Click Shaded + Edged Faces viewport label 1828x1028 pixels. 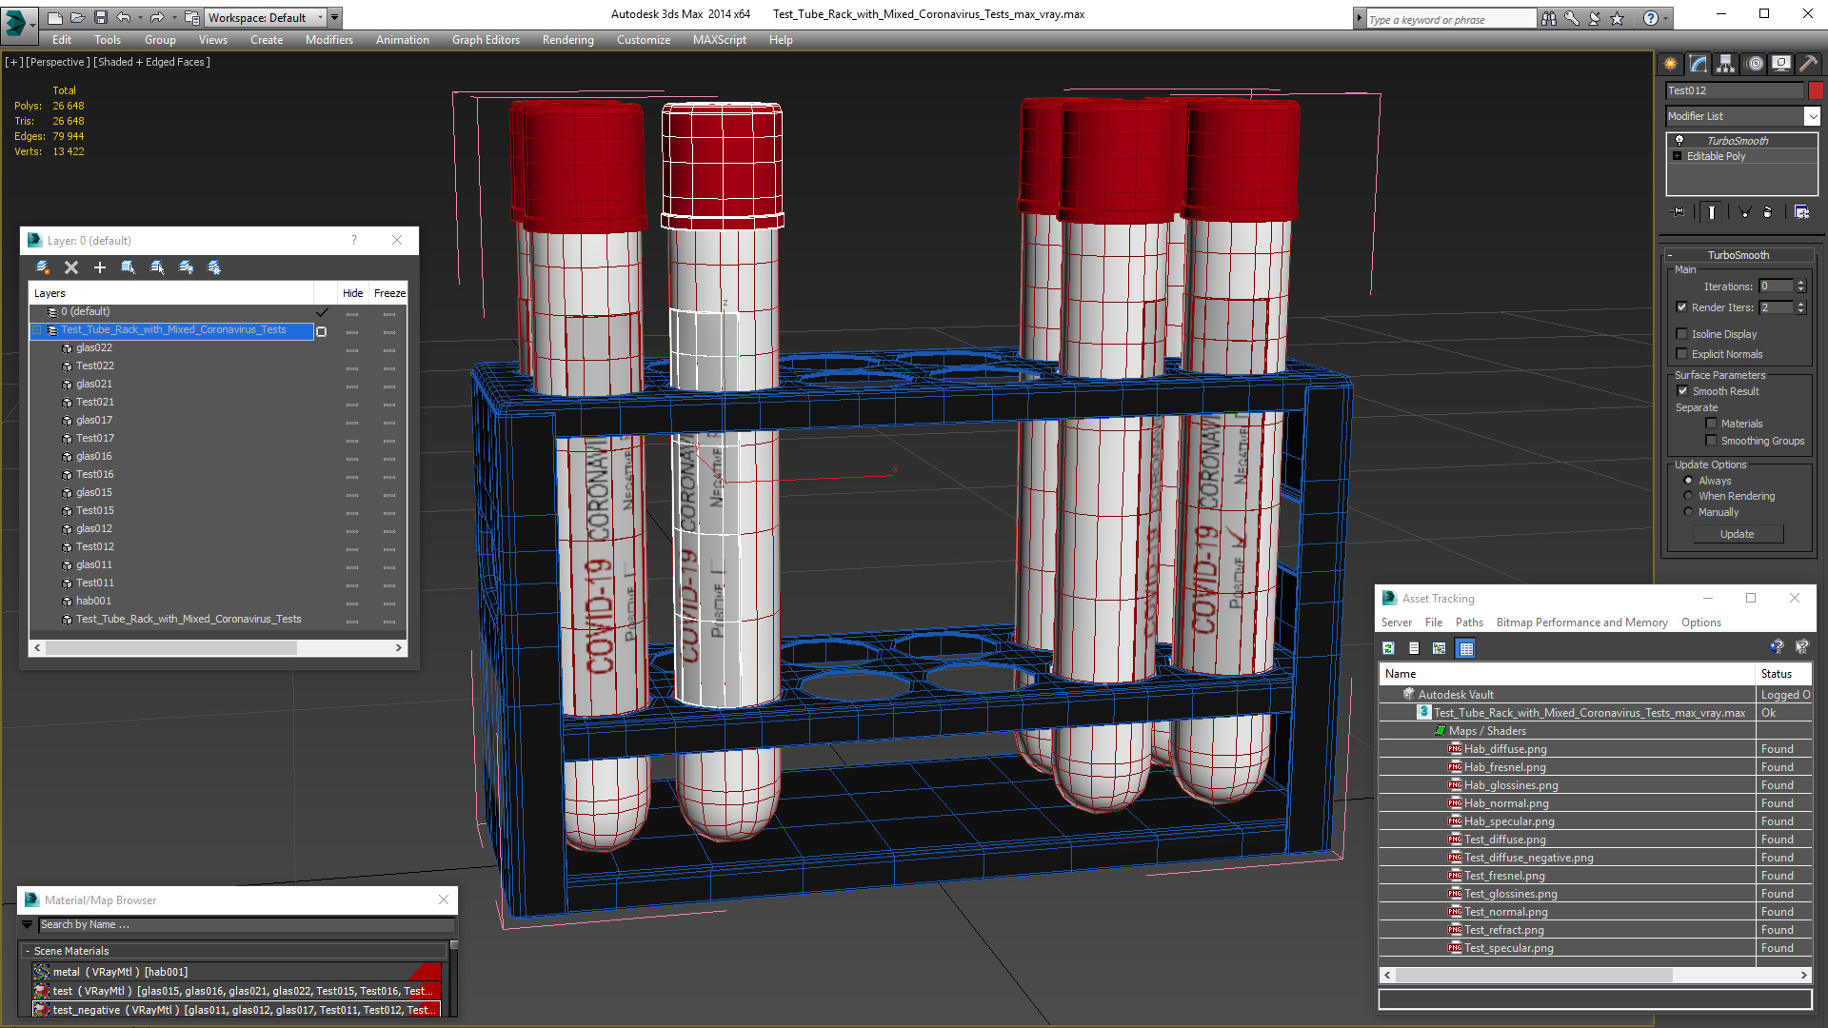tap(151, 62)
